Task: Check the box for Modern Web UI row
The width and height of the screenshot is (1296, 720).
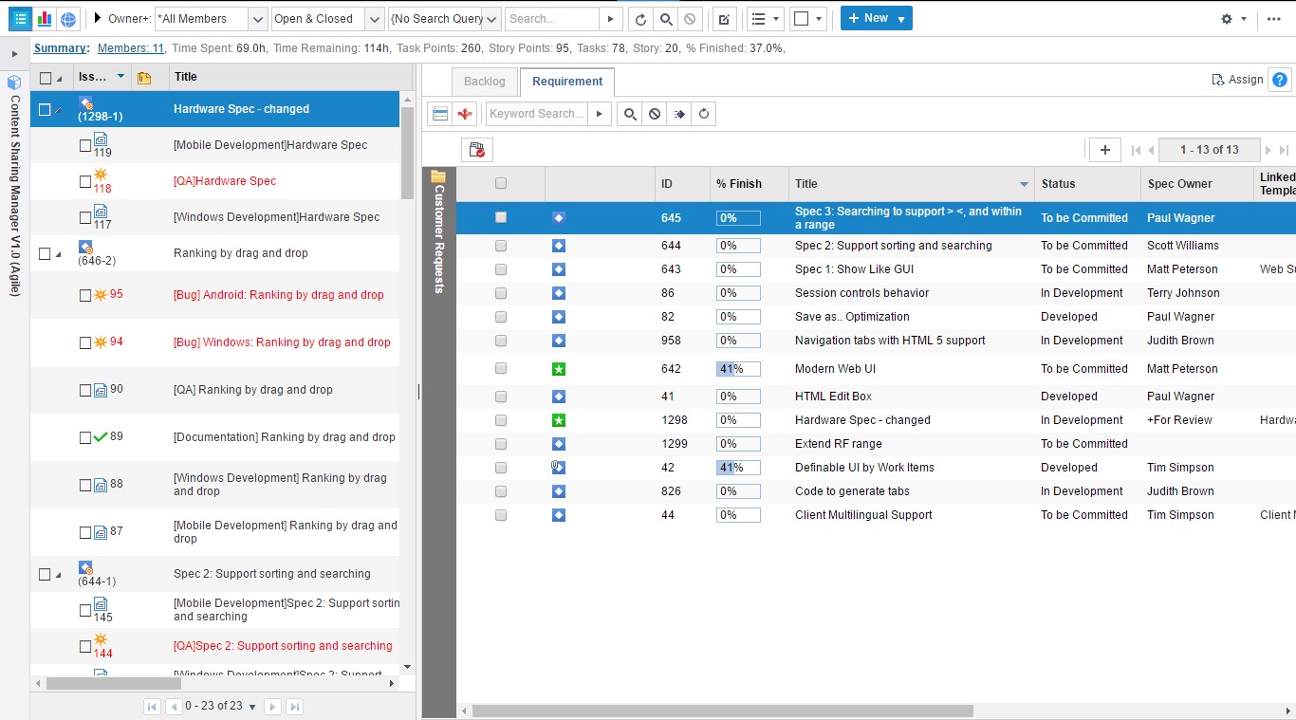Action: 501,369
